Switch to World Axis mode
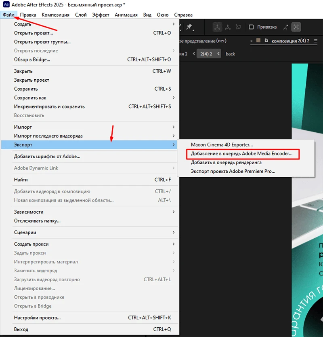The height and width of the screenshot is (337, 323). 228,27
